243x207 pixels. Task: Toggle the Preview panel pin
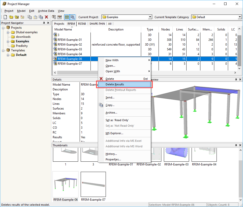[x=236, y=80]
